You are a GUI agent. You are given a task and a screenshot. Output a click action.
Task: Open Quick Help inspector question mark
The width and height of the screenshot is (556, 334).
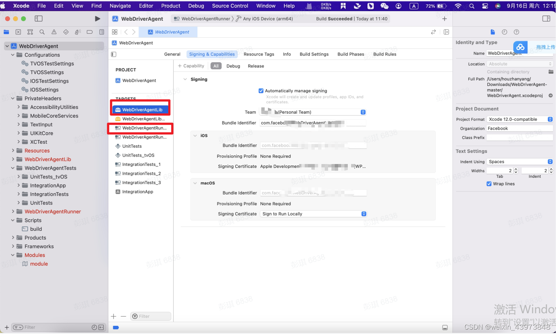pos(516,32)
